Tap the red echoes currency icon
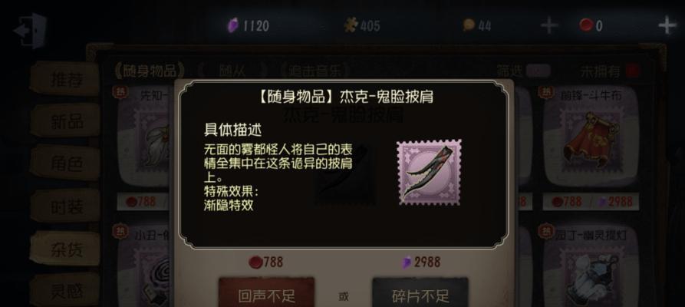685x307 pixels. pyautogui.click(x=586, y=25)
